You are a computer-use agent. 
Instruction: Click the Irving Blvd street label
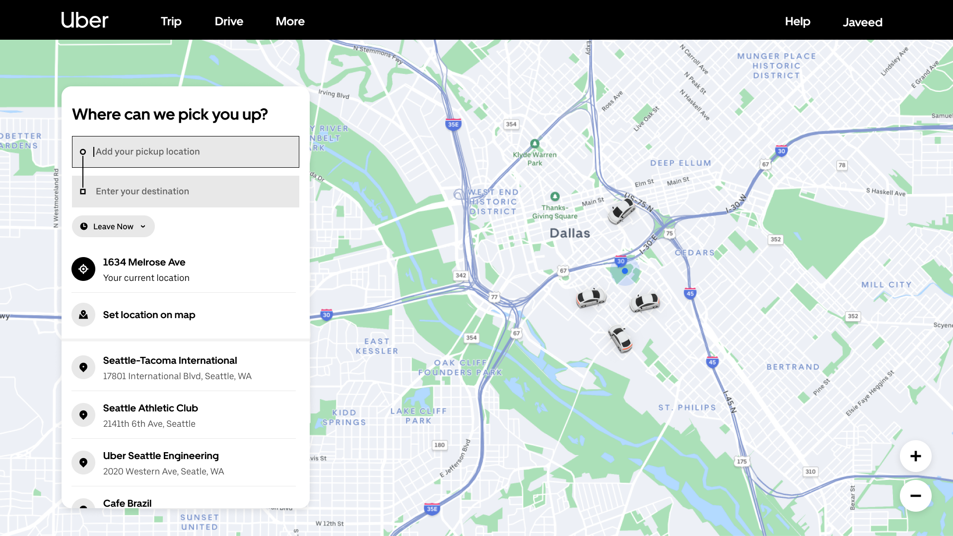334,94
